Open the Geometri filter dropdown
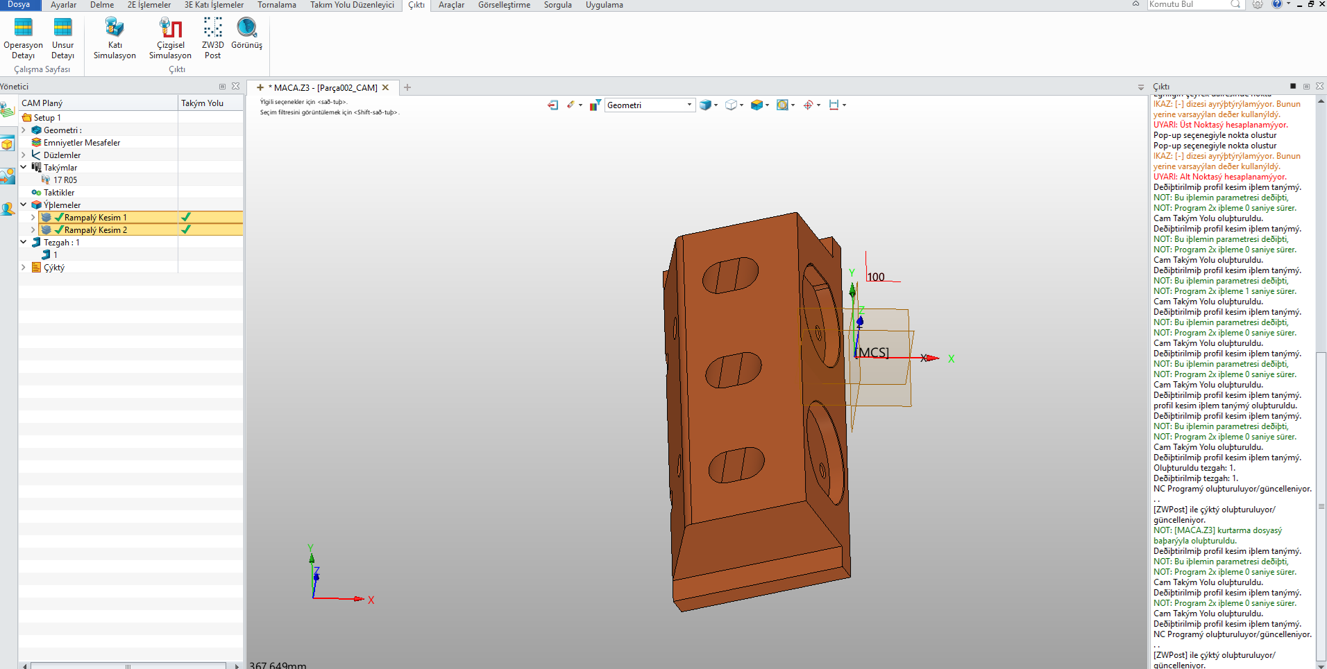The height and width of the screenshot is (669, 1327). [x=689, y=105]
